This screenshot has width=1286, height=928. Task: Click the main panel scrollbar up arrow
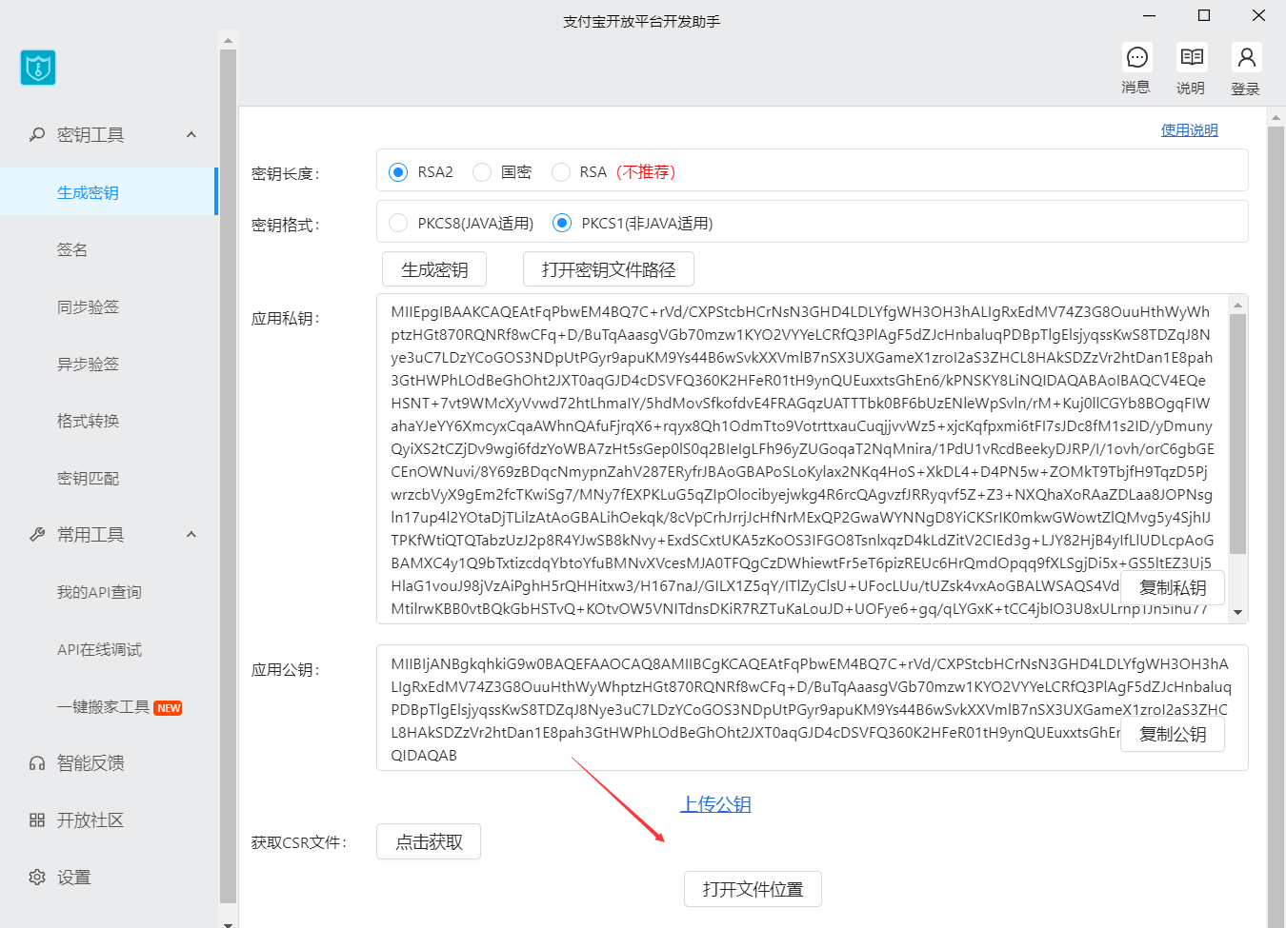pyautogui.click(x=1276, y=118)
